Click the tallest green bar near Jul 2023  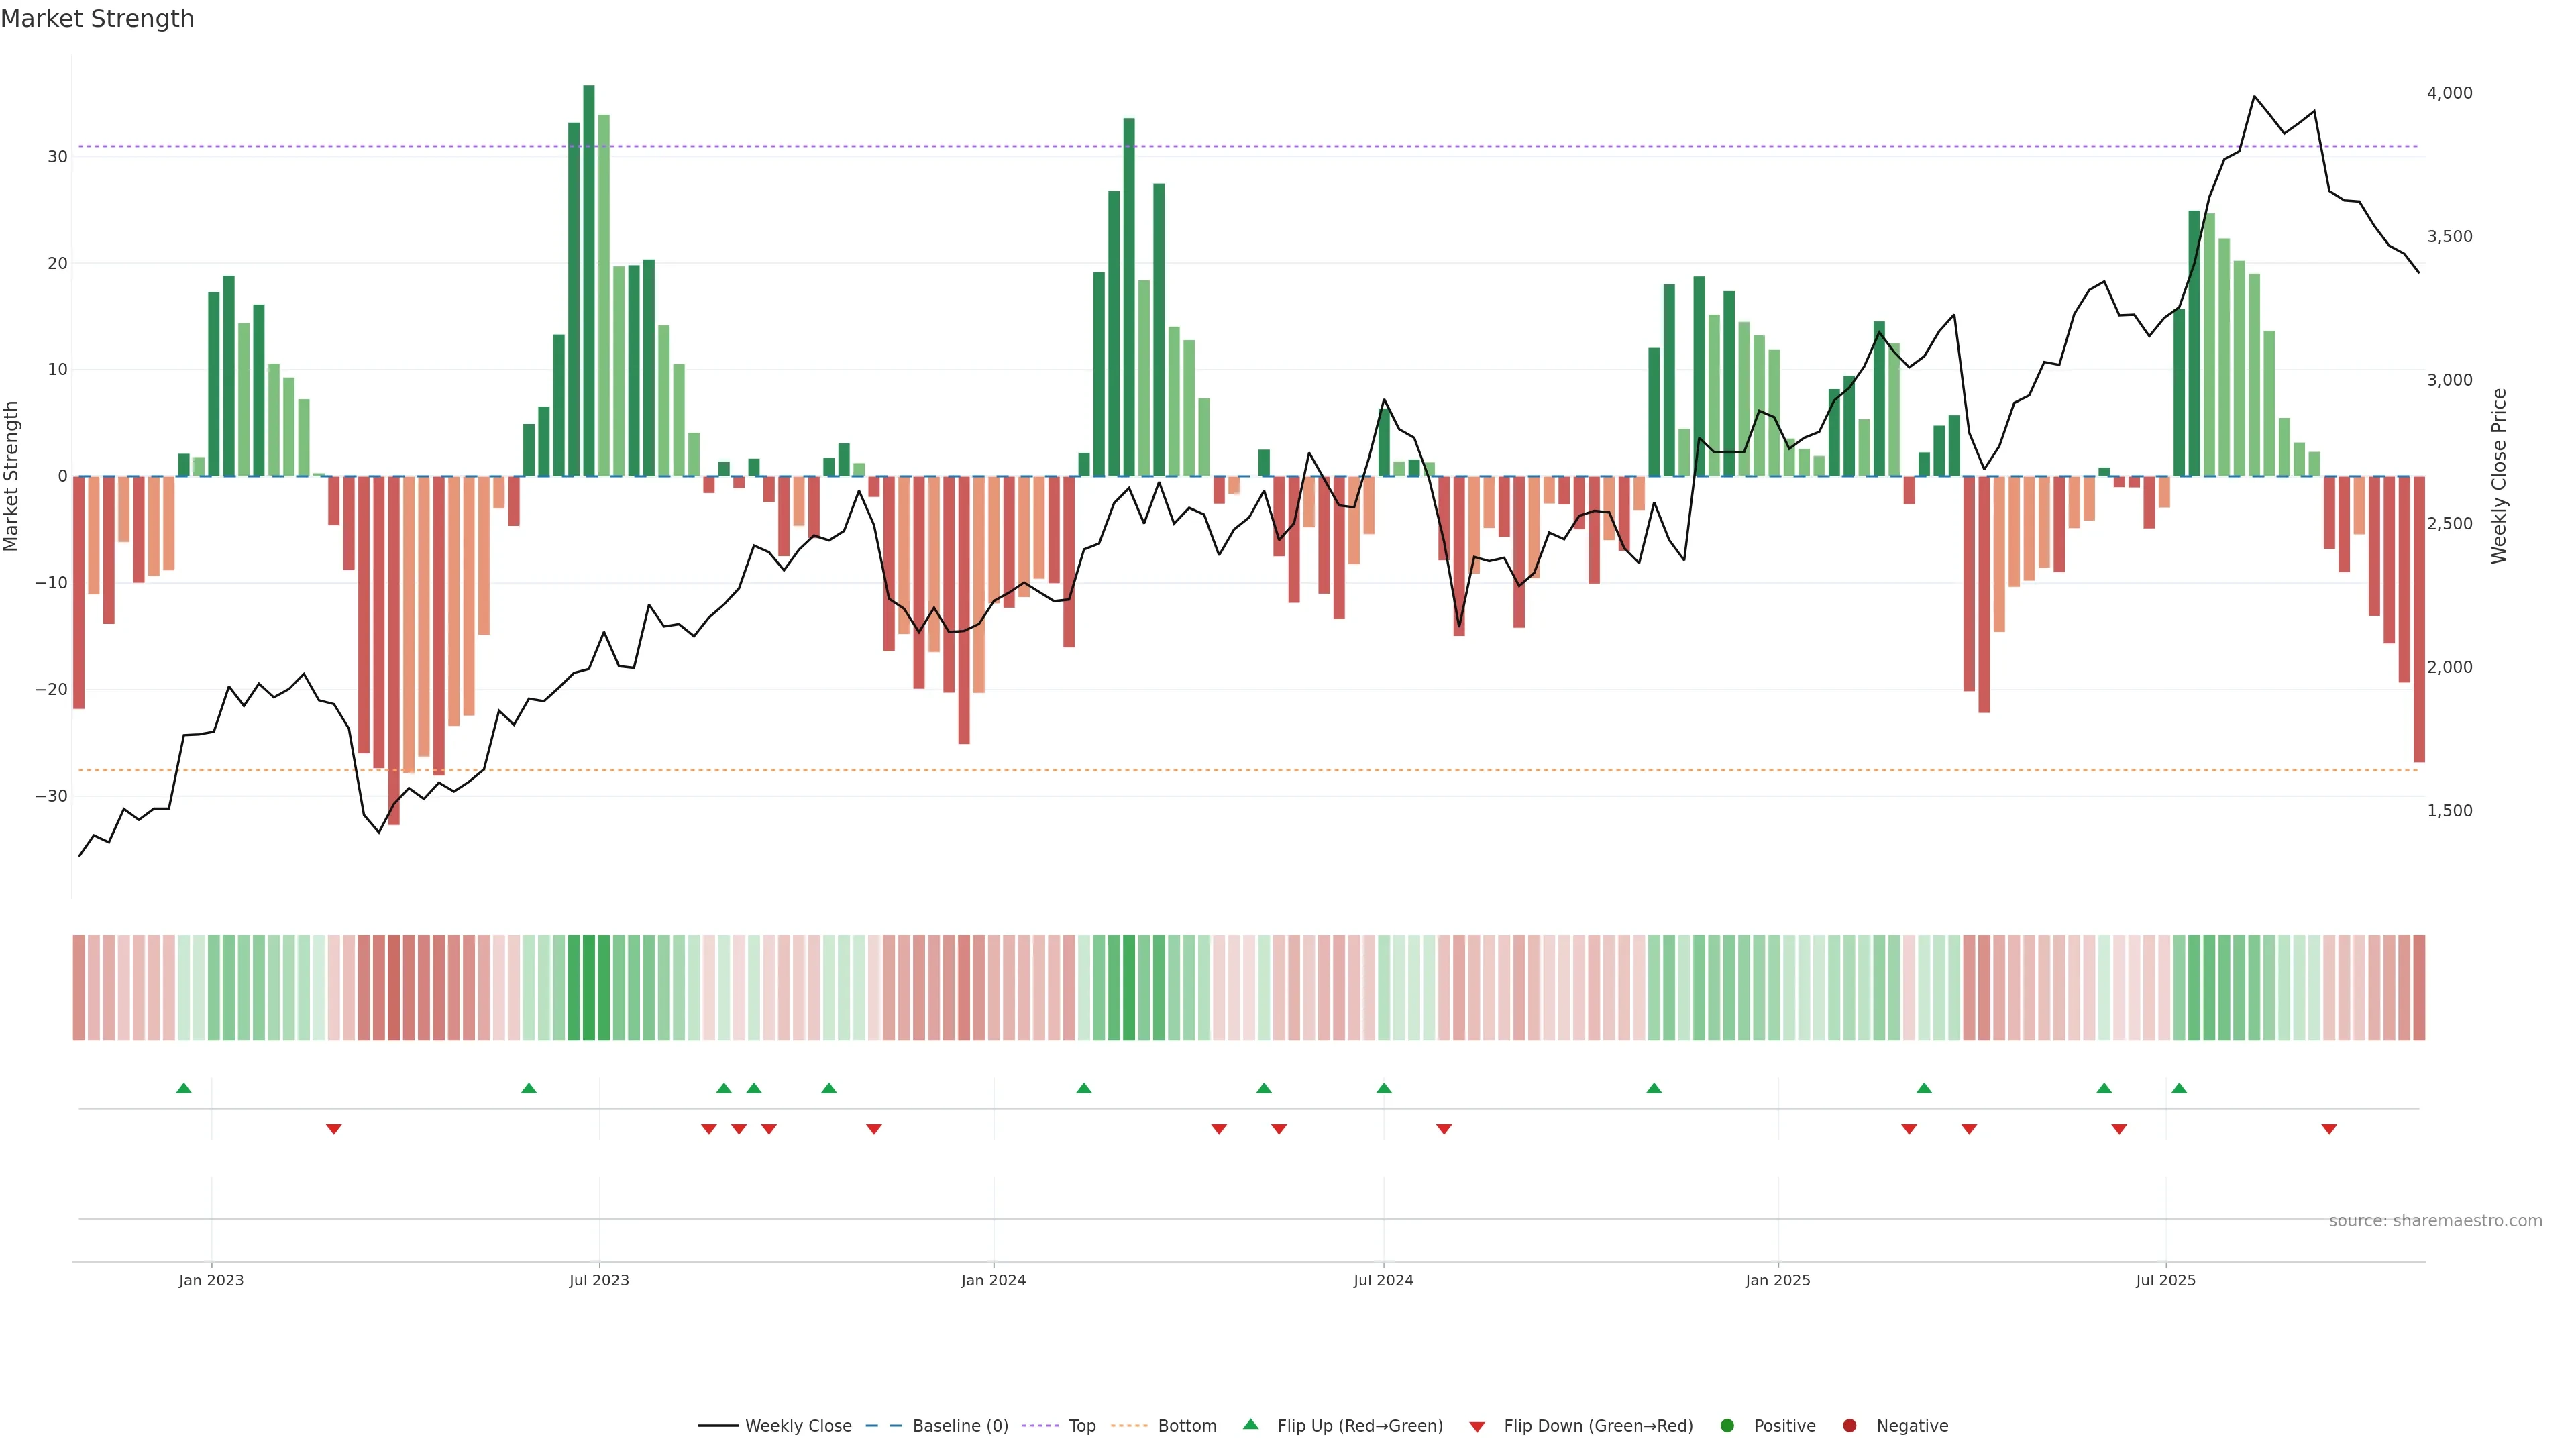click(589, 280)
